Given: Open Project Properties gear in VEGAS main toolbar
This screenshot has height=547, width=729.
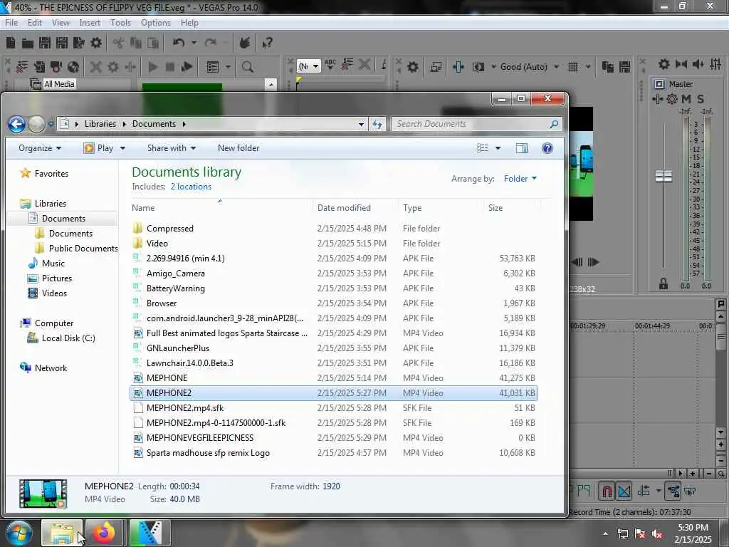Looking at the screenshot, I should 96,43.
